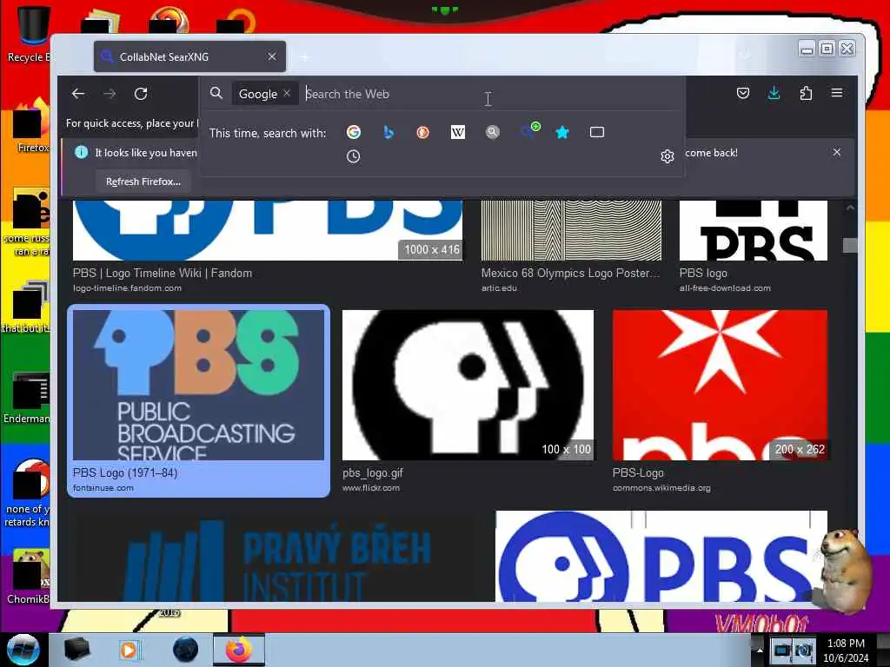Click the Refresh Firefox button
The height and width of the screenshot is (667, 890).
(143, 182)
